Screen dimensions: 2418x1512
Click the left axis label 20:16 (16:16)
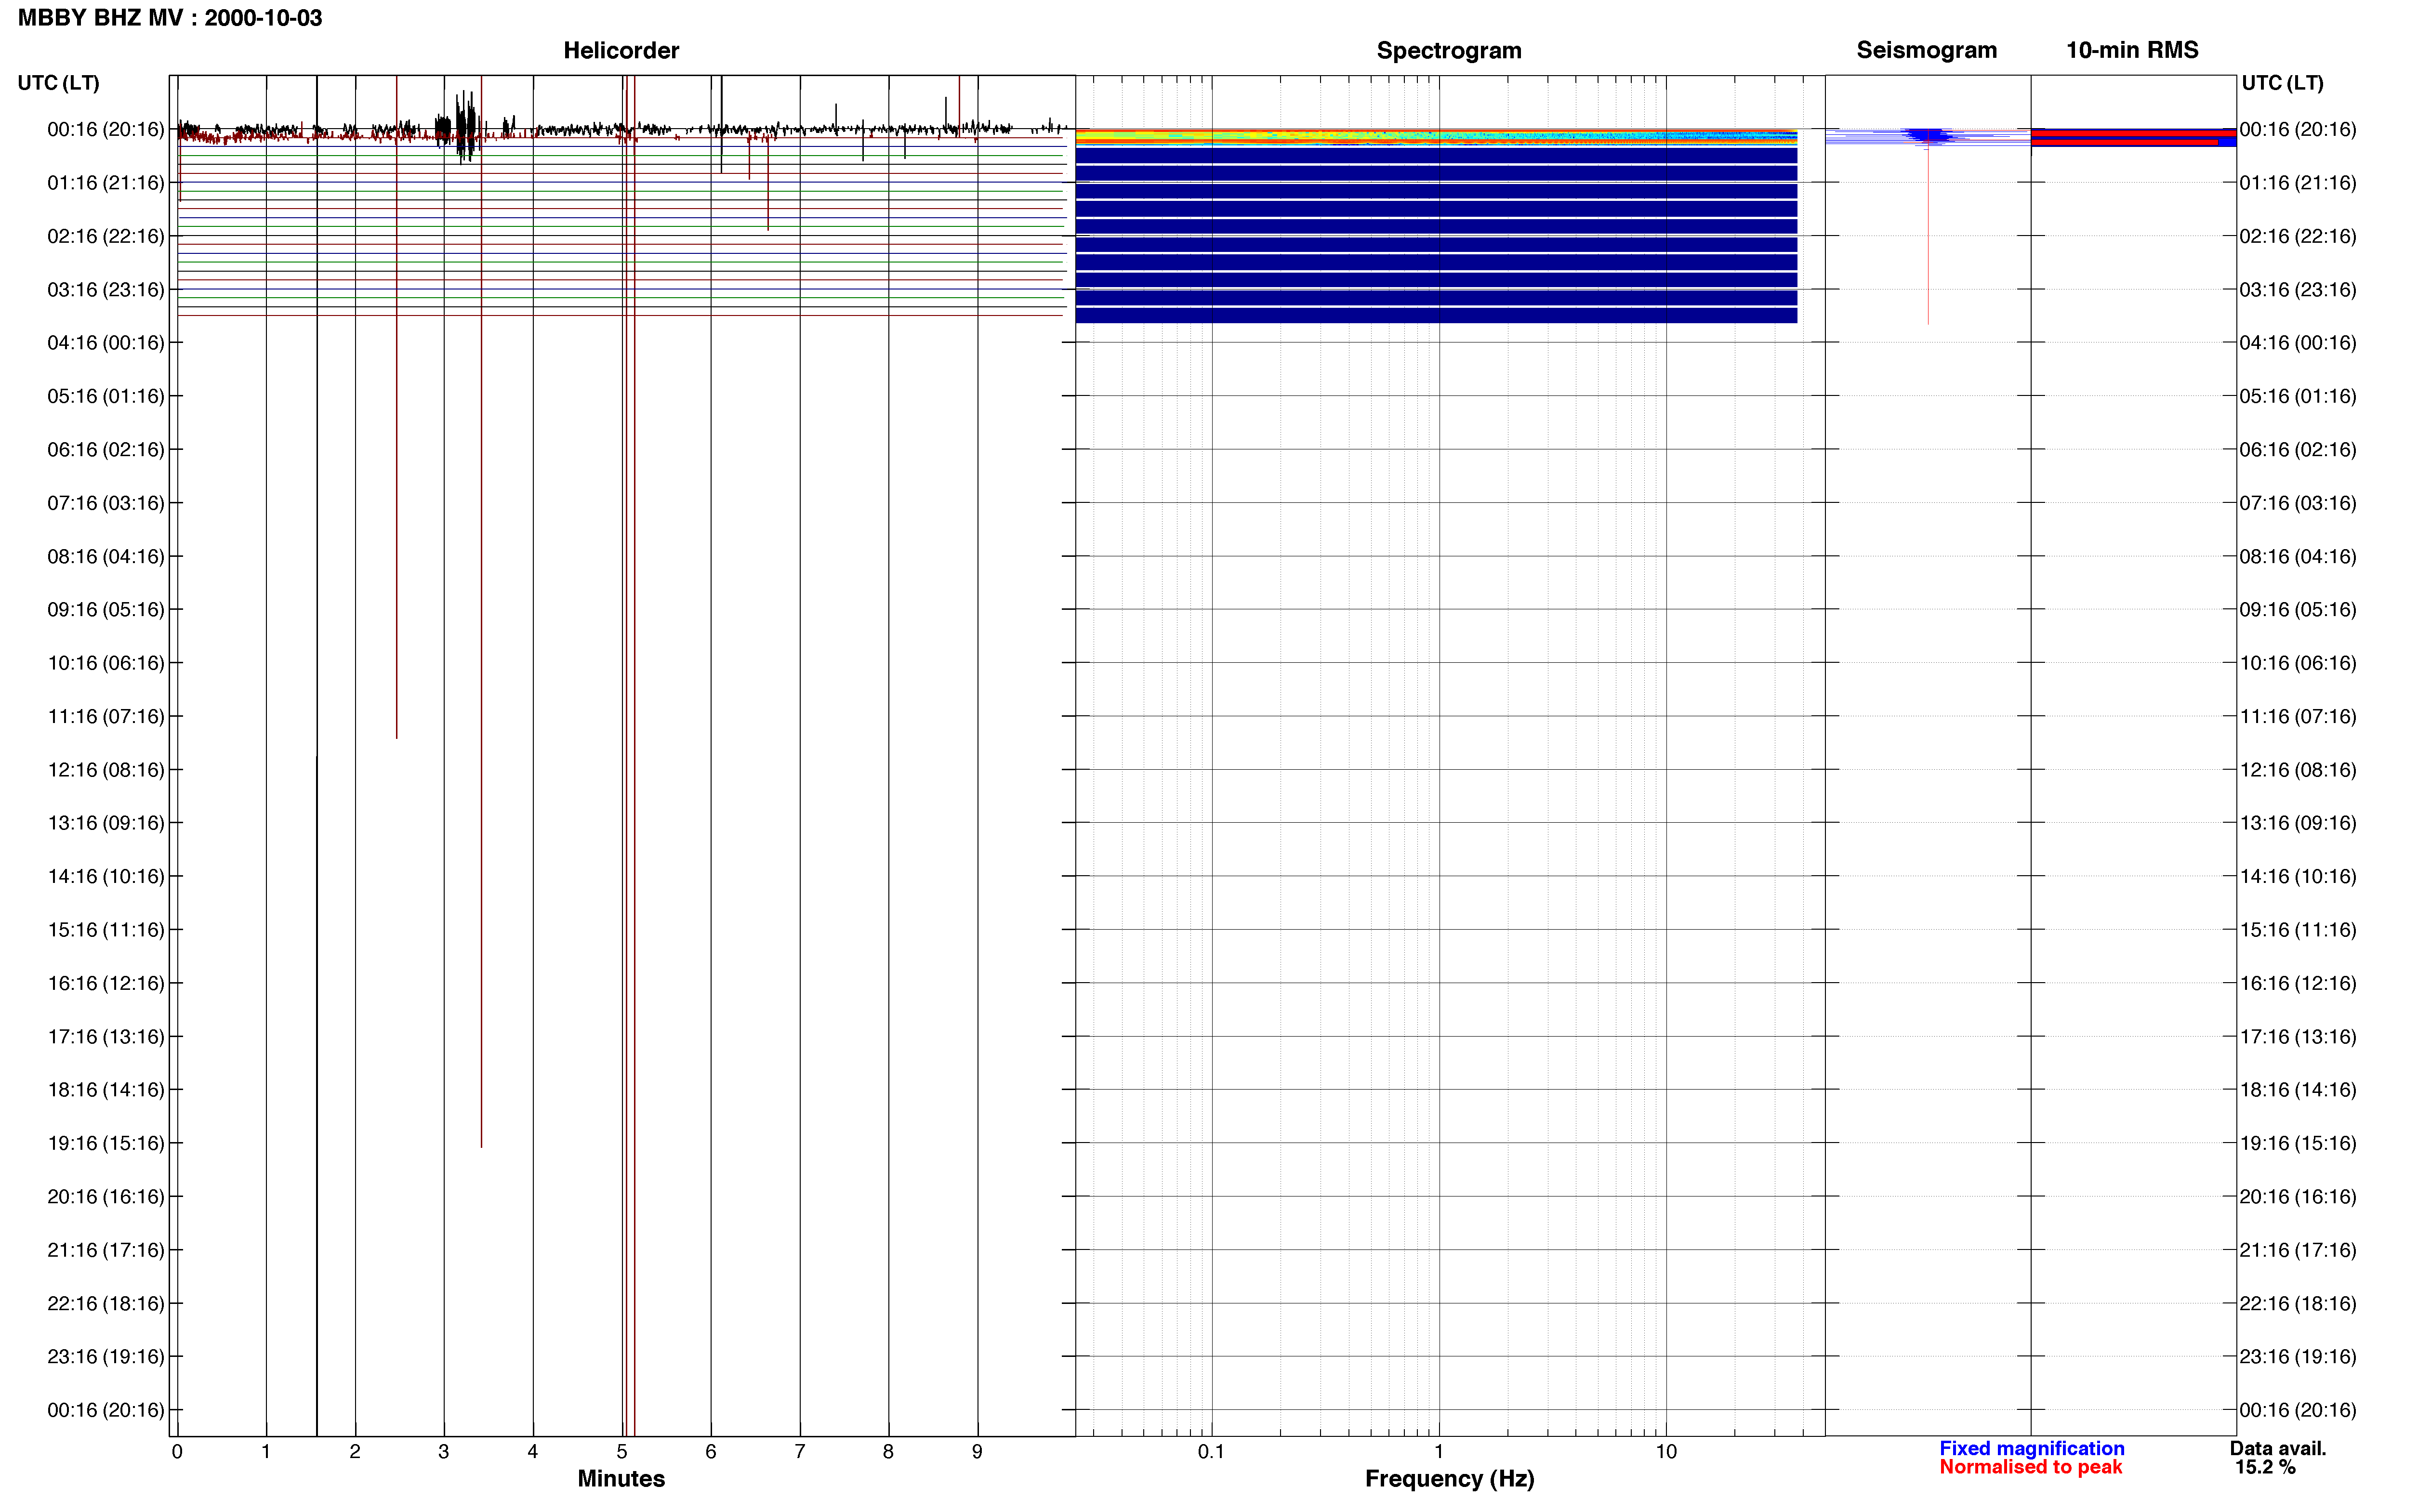(x=106, y=1197)
